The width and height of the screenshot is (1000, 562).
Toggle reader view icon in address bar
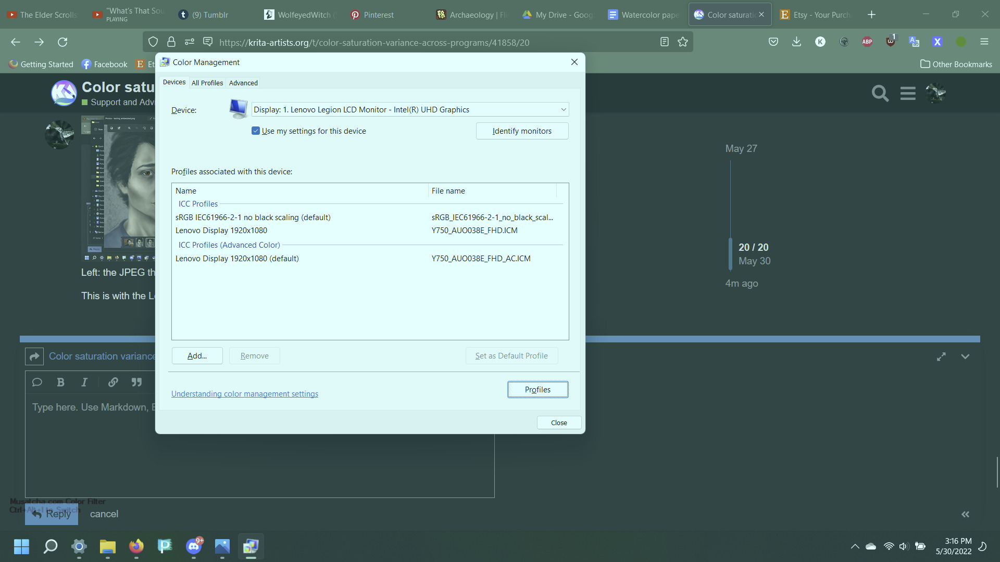point(664,42)
